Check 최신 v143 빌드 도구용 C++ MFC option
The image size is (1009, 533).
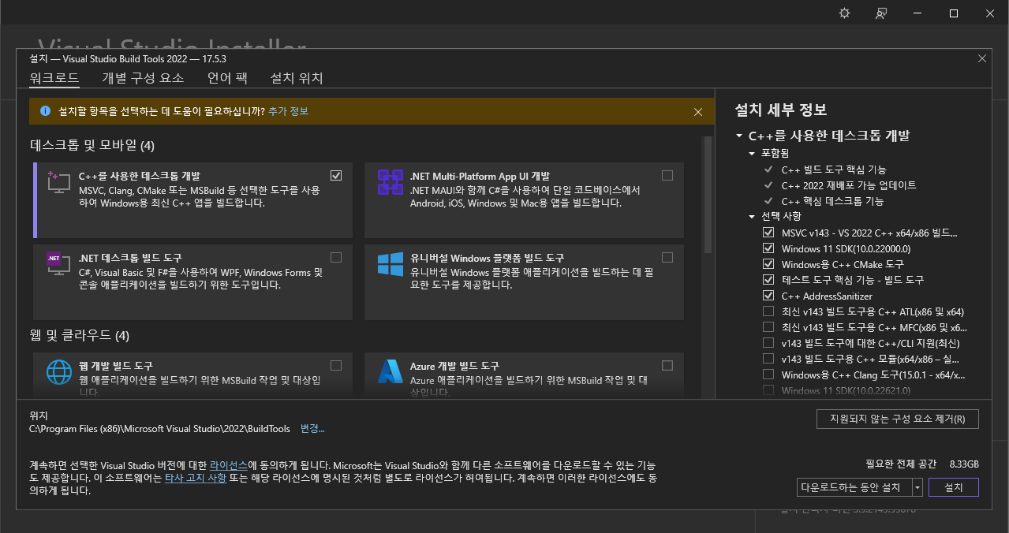768,327
